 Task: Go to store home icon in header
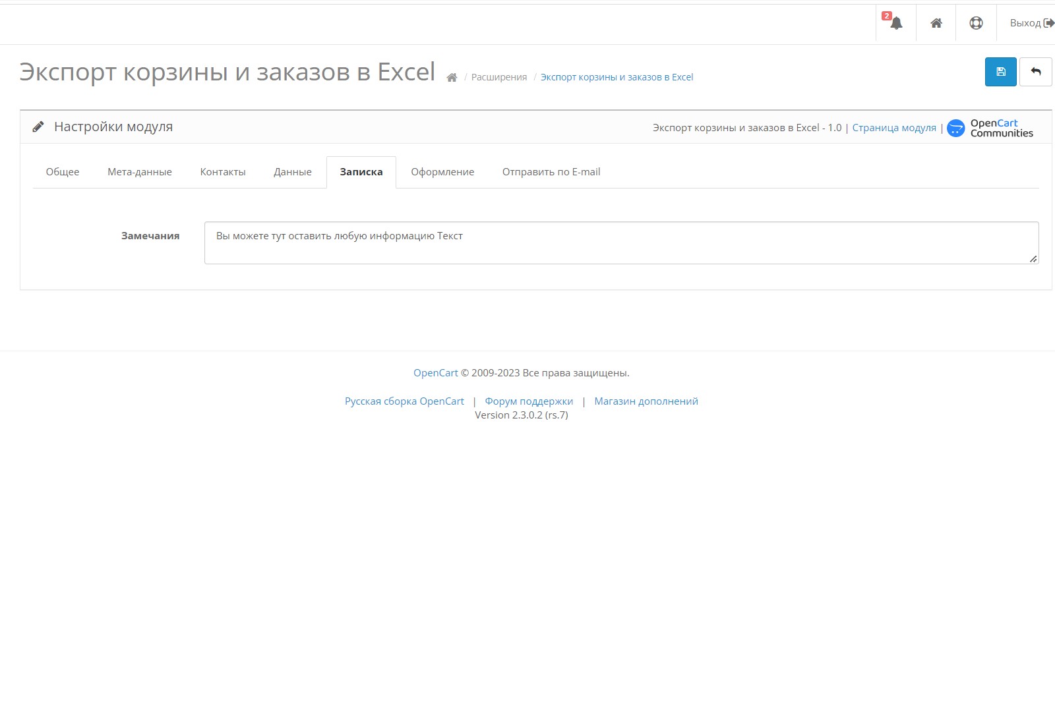936,23
